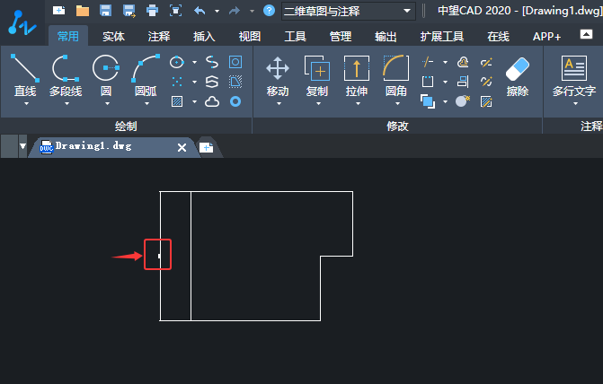Viewport: 603px width, 384px height.
Task: Click the edit hatch pencil icon
Action: click(x=486, y=101)
